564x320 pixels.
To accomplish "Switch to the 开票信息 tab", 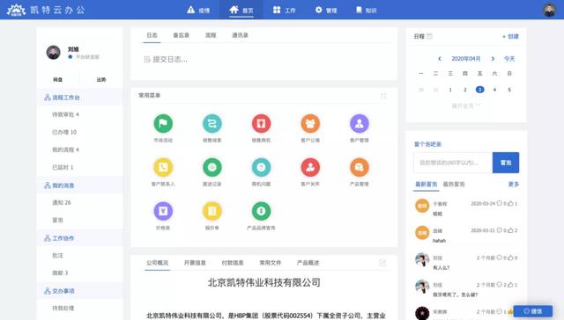I will point(195,263).
